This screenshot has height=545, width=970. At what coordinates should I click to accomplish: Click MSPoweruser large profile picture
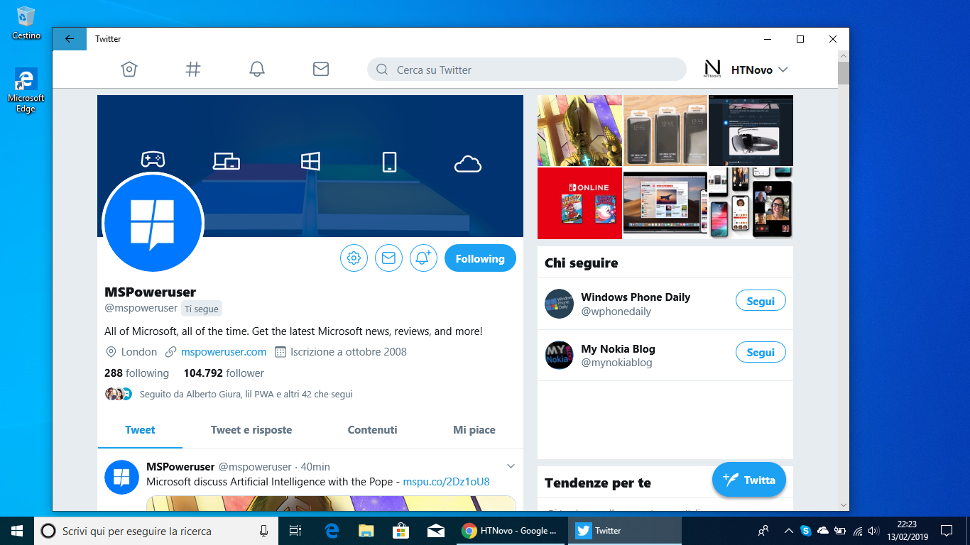(x=153, y=222)
